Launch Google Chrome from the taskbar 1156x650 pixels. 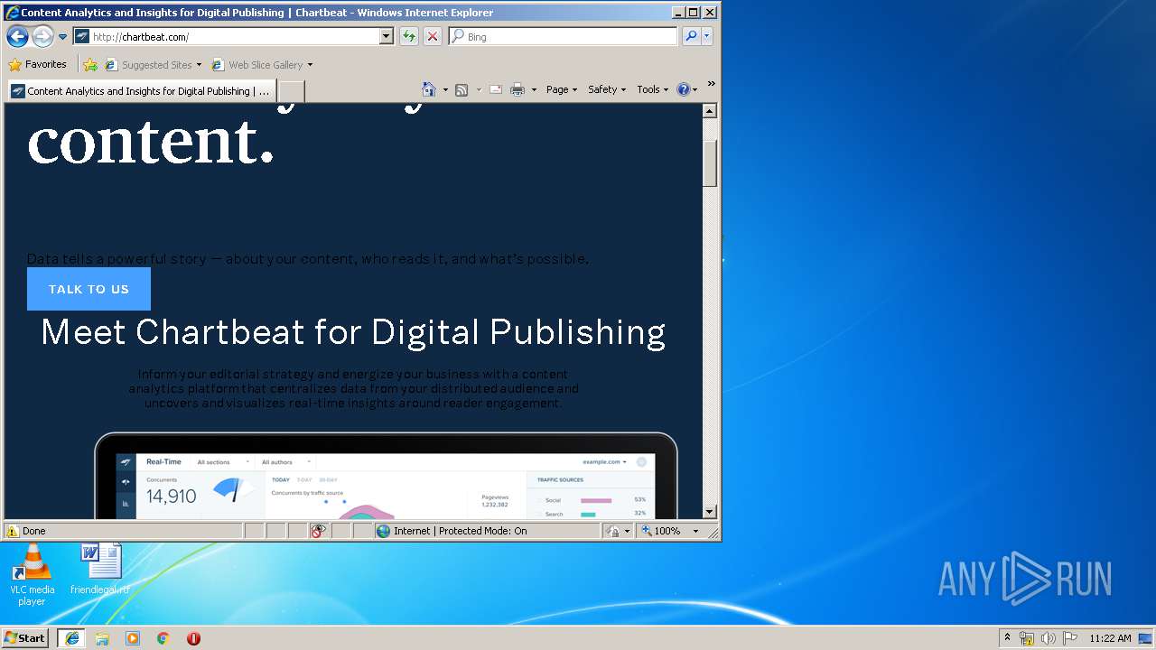(163, 638)
